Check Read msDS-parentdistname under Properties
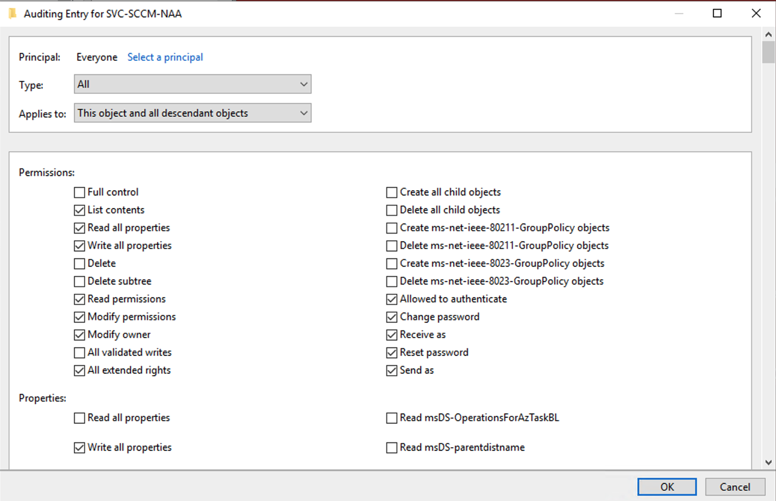Image resolution: width=776 pixels, height=501 pixels. point(391,447)
